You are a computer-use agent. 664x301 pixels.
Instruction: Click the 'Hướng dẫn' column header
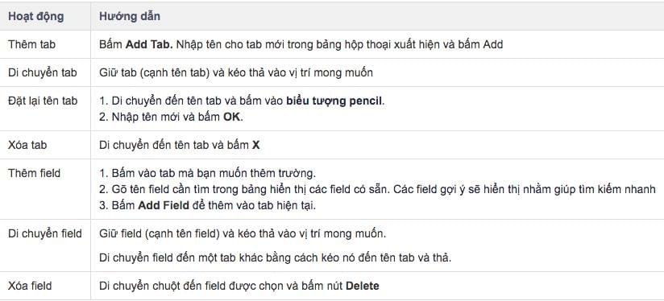[x=130, y=16]
